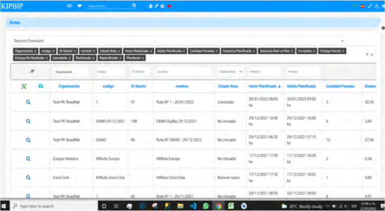Open Visual Studio Code from the taskbar
Screen dimensions: 385x211
click(193, 206)
